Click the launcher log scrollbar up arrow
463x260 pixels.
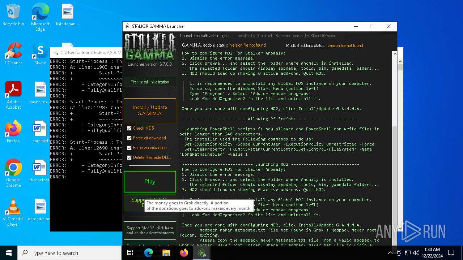click(x=395, y=54)
